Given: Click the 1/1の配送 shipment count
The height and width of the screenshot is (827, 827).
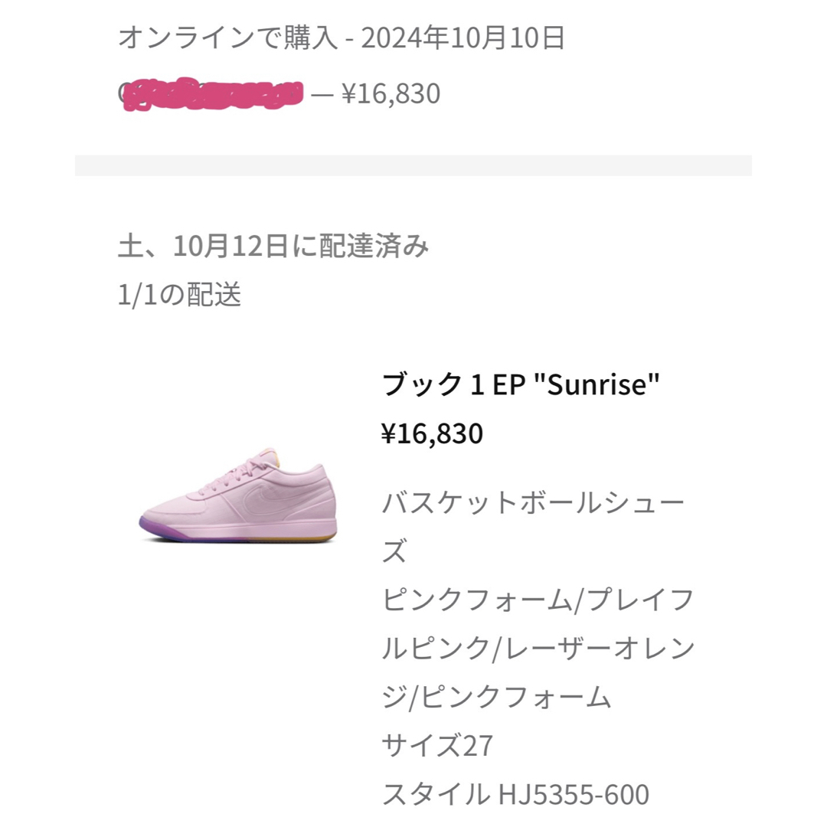Looking at the screenshot, I should click(x=179, y=294).
